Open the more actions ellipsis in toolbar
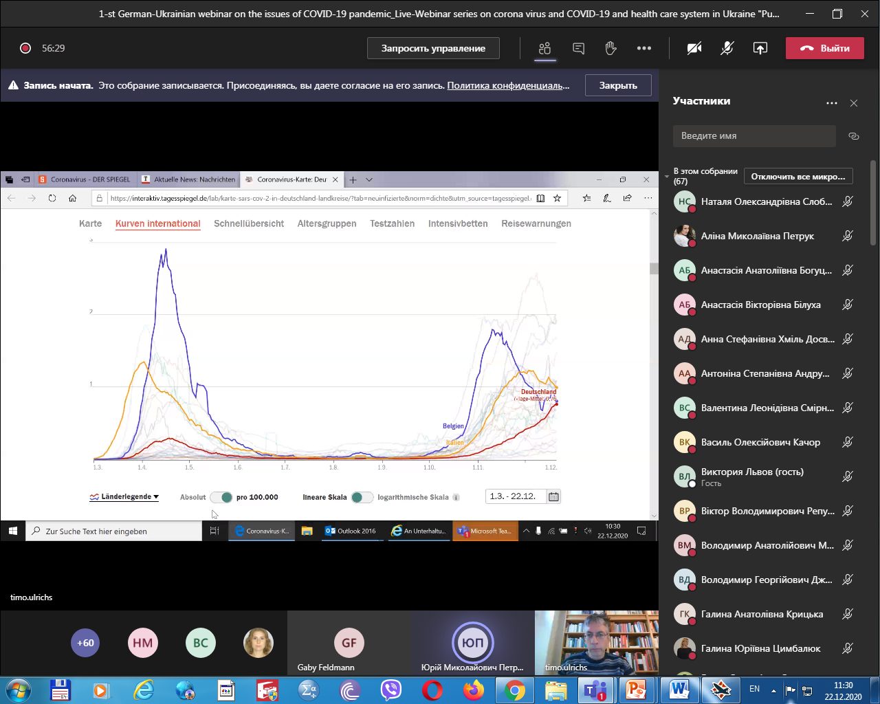Screen dimensions: 880x704 coord(643,48)
